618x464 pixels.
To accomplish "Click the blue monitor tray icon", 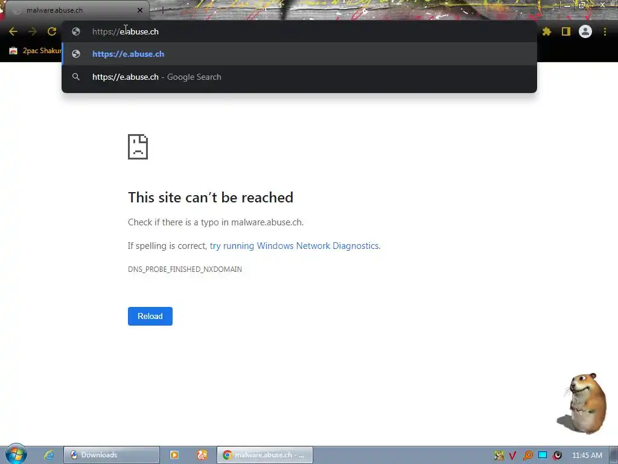I will click(543, 455).
